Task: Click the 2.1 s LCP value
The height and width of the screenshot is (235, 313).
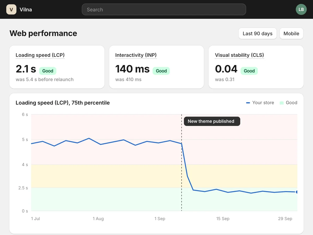Action: click(x=26, y=69)
